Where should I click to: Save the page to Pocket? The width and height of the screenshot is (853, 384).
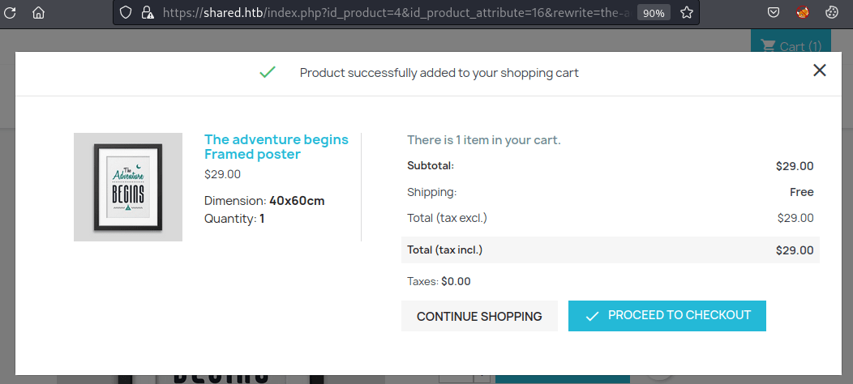pos(773,12)
